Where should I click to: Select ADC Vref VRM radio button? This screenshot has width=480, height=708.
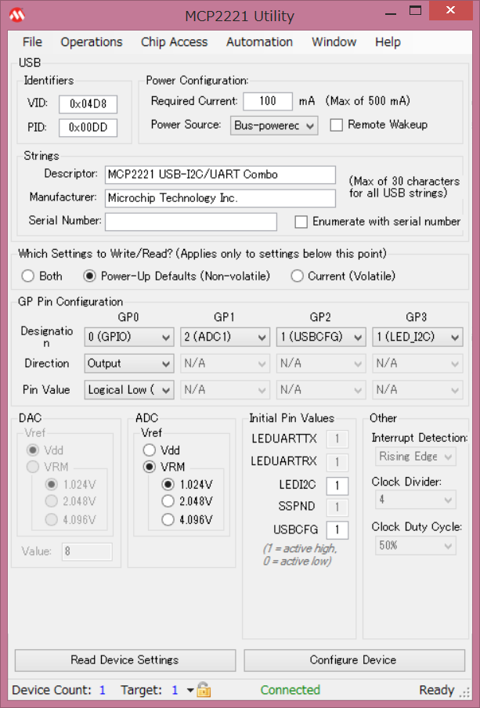click(149, 467)
